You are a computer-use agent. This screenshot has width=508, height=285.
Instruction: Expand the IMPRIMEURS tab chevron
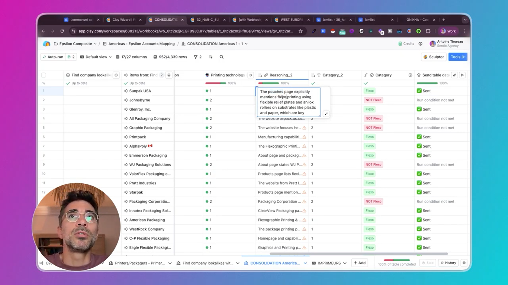pos(345,263)
